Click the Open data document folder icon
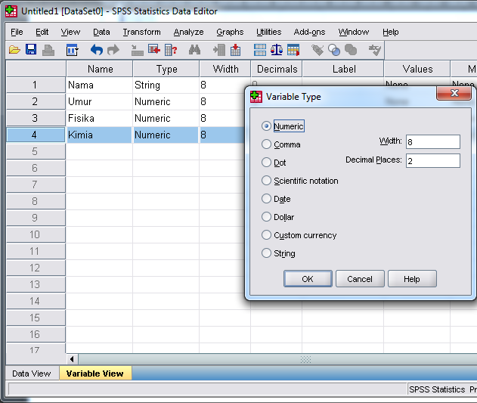This screenshot has width=477, height=403. (x=14, y=50)
